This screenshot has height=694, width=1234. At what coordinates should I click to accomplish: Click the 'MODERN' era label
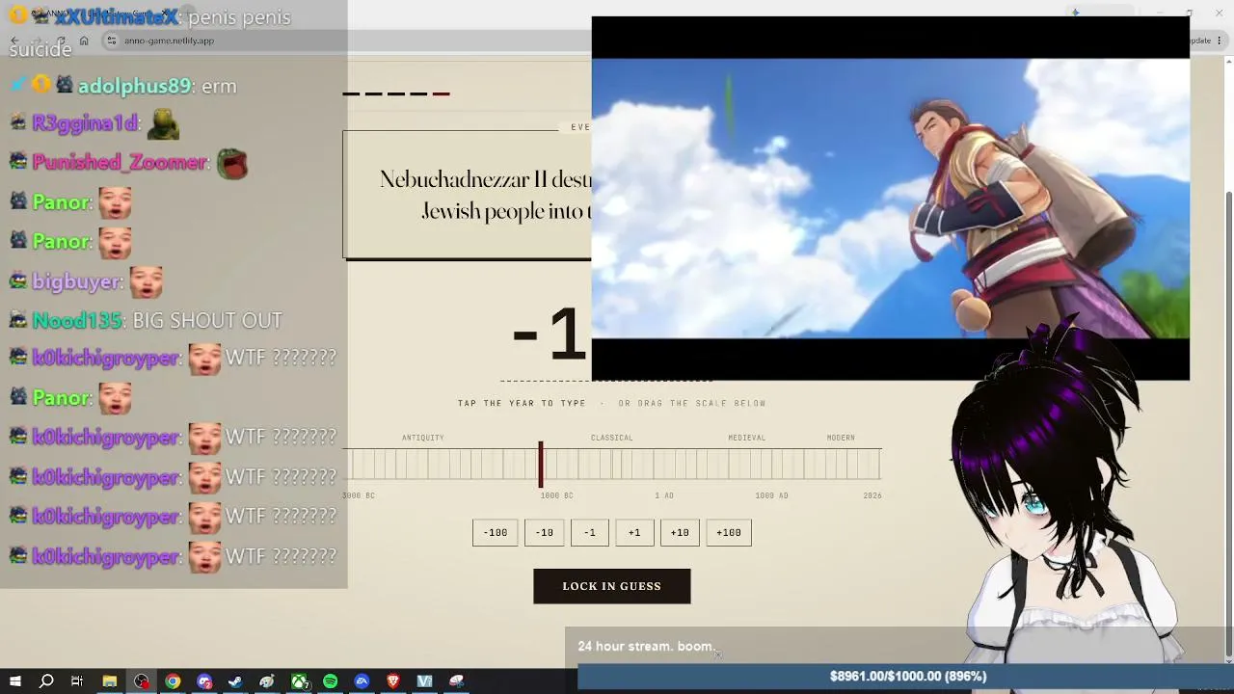[841, 438]
